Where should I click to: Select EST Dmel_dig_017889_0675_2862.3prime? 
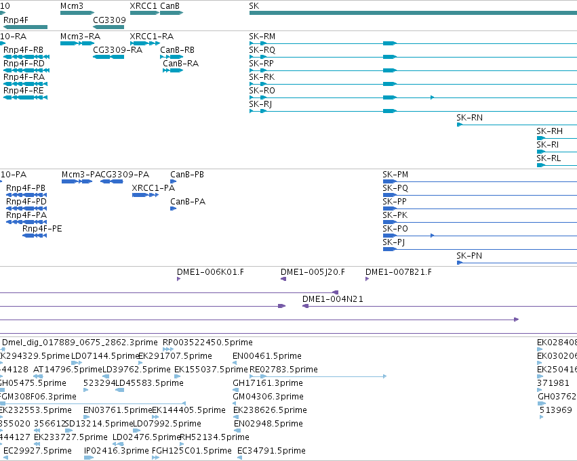(x=3, y=349)
